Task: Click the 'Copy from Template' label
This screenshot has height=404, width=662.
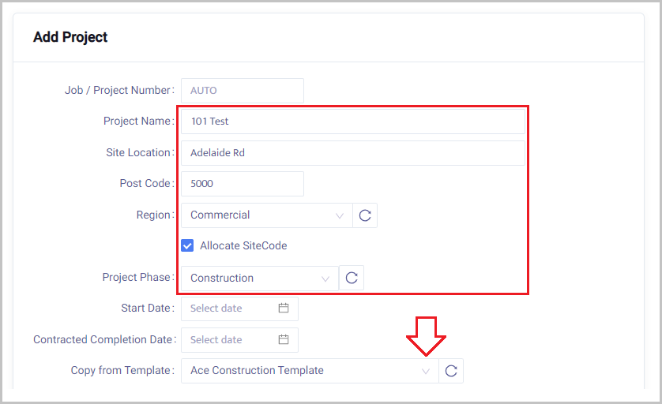Action: point(121,371)
